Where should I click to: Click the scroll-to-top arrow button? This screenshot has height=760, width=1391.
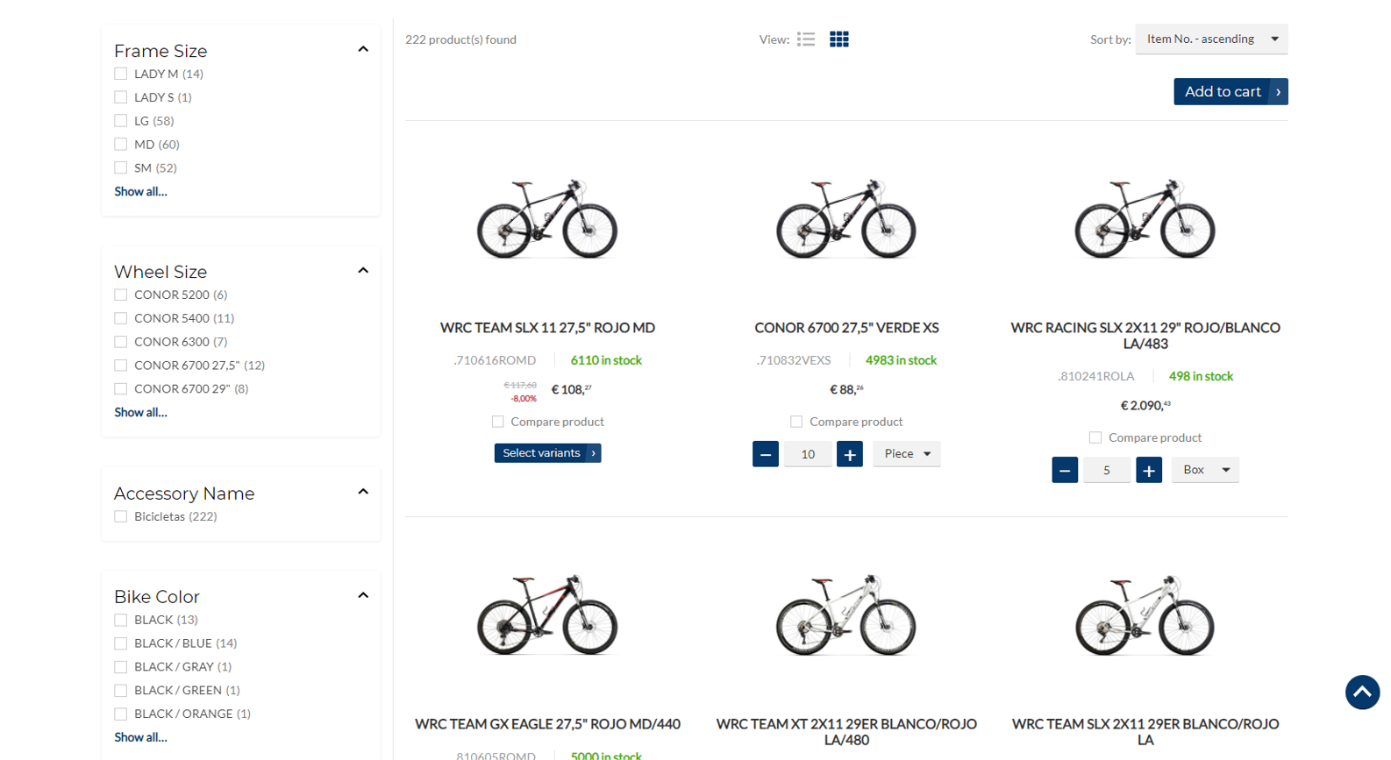[x=1362, y=693]
